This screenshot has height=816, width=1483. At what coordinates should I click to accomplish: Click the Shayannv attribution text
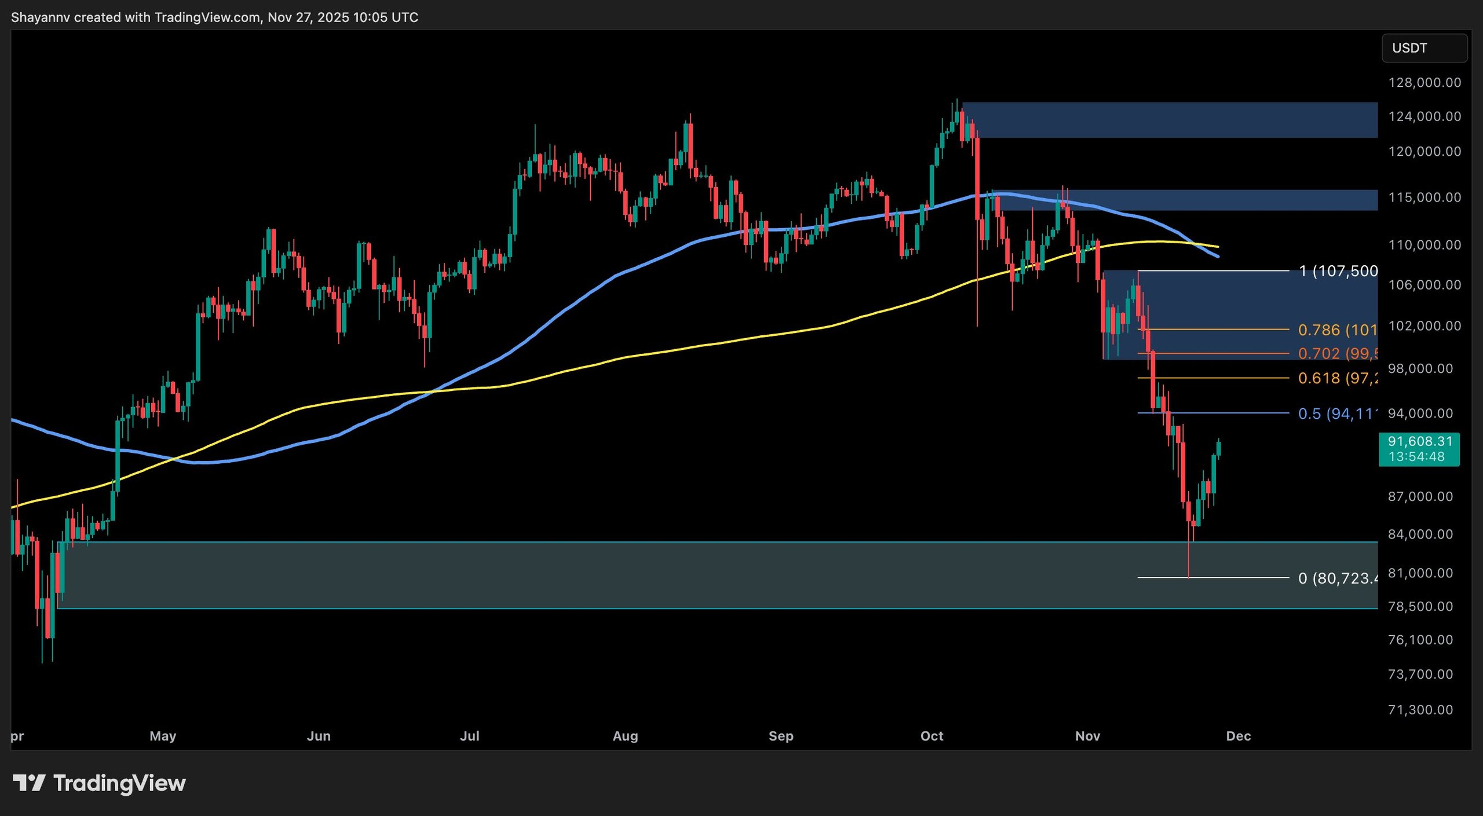coord(214,17)
